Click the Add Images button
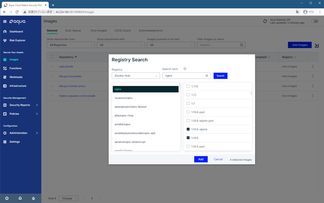Viewport: 324px width, 203px height. click(x=300, y=45)
